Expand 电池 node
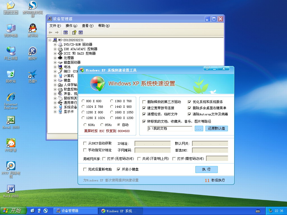The height and width of the screenshot is (215, 287). click(55, 67)
